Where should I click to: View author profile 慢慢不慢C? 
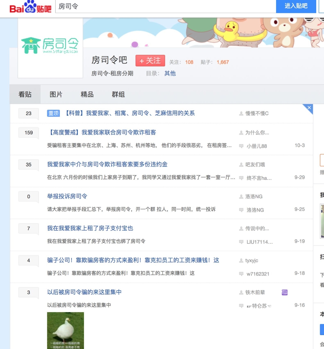pos(257,113)
